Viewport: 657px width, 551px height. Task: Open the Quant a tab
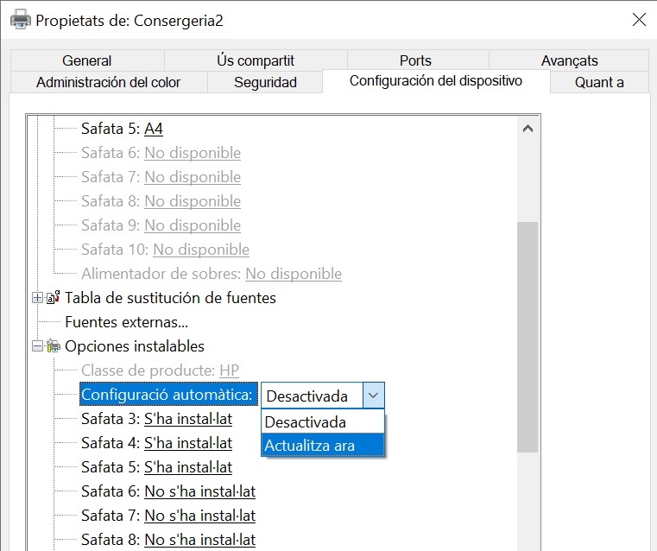click(599, 82)
